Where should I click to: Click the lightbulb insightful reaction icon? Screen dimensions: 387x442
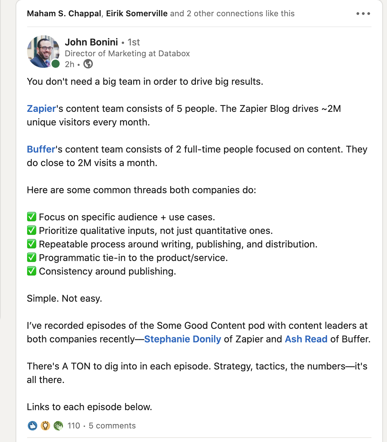[x=45, y=426]
